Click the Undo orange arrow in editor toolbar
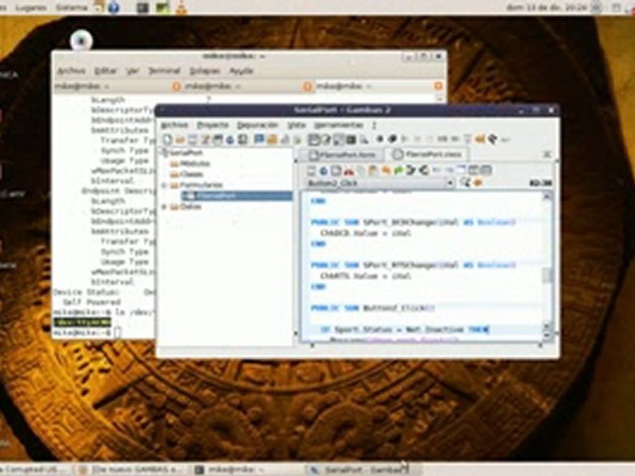Viewport: 635px width, 476px height. point(386,171)
